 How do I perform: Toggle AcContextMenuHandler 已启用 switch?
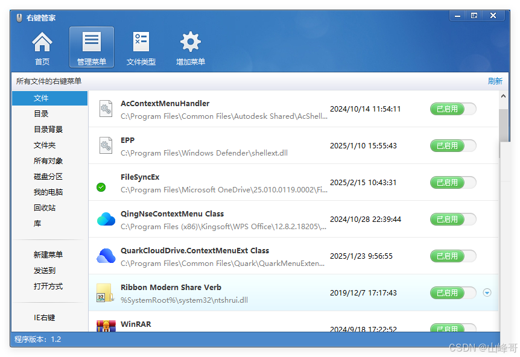pyautogui.click(x=453, y=109)
